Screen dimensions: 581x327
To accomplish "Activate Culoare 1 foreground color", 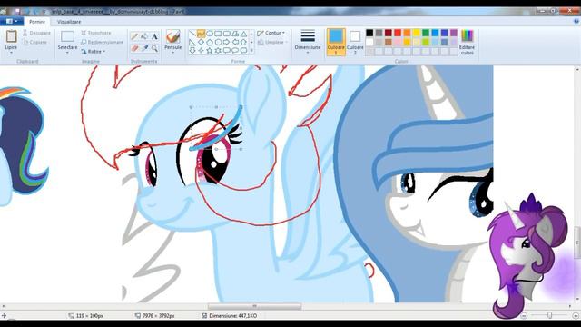I will coord(336,42).
